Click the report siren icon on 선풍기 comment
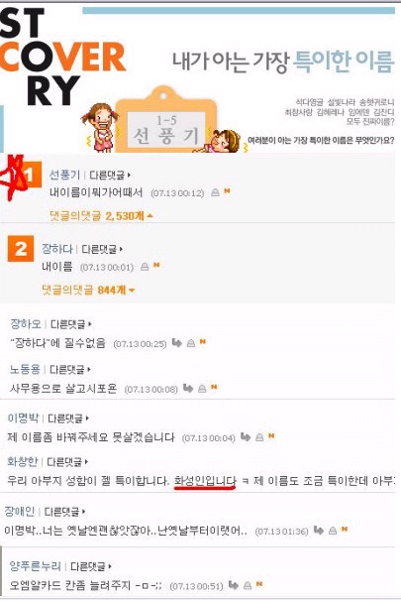This screenshot has width=401, height=601. (216, 192)
